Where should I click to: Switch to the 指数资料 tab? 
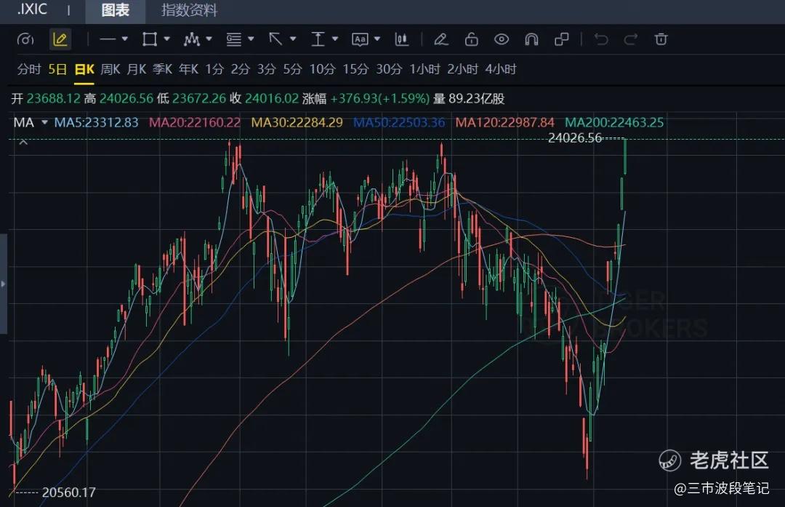(189, 10)
